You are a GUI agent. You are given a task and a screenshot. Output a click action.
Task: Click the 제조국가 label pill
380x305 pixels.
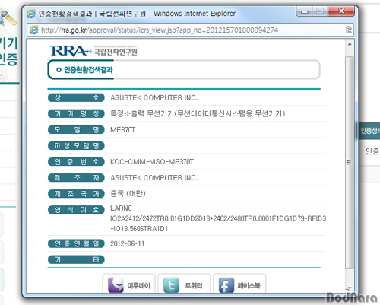76,194
